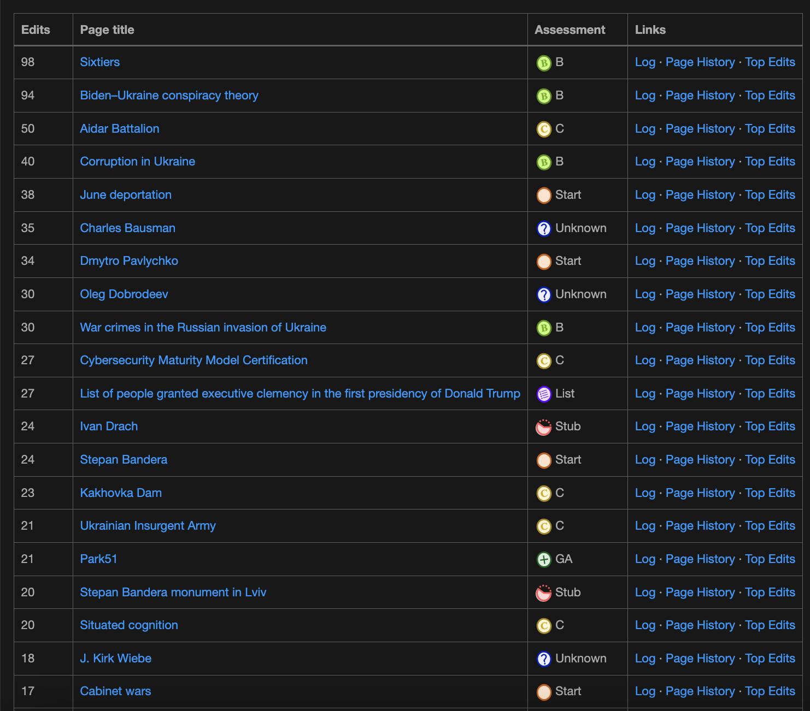Open the June deportation article
Screen dimensions: 810x711
pyautogui.click(x=126, y=195)
